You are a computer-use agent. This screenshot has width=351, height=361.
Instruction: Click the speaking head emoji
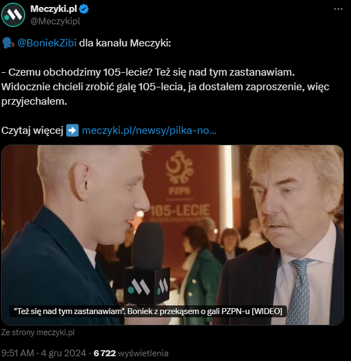tap(8, 43)
